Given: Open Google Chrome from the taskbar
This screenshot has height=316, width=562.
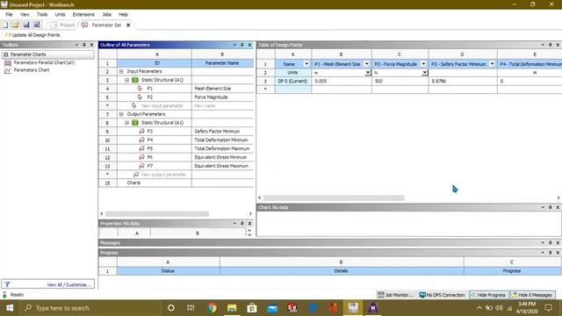Looking at the screenshot, I should click(212, 308).
